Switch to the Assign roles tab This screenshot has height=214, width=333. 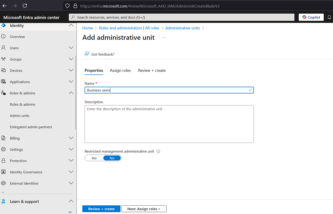[120, 70]
